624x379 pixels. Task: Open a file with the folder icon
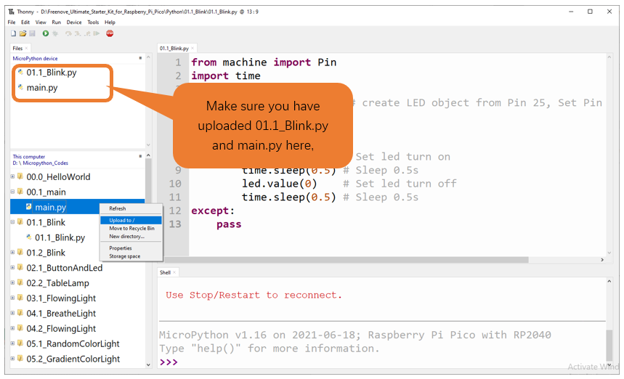23,33
